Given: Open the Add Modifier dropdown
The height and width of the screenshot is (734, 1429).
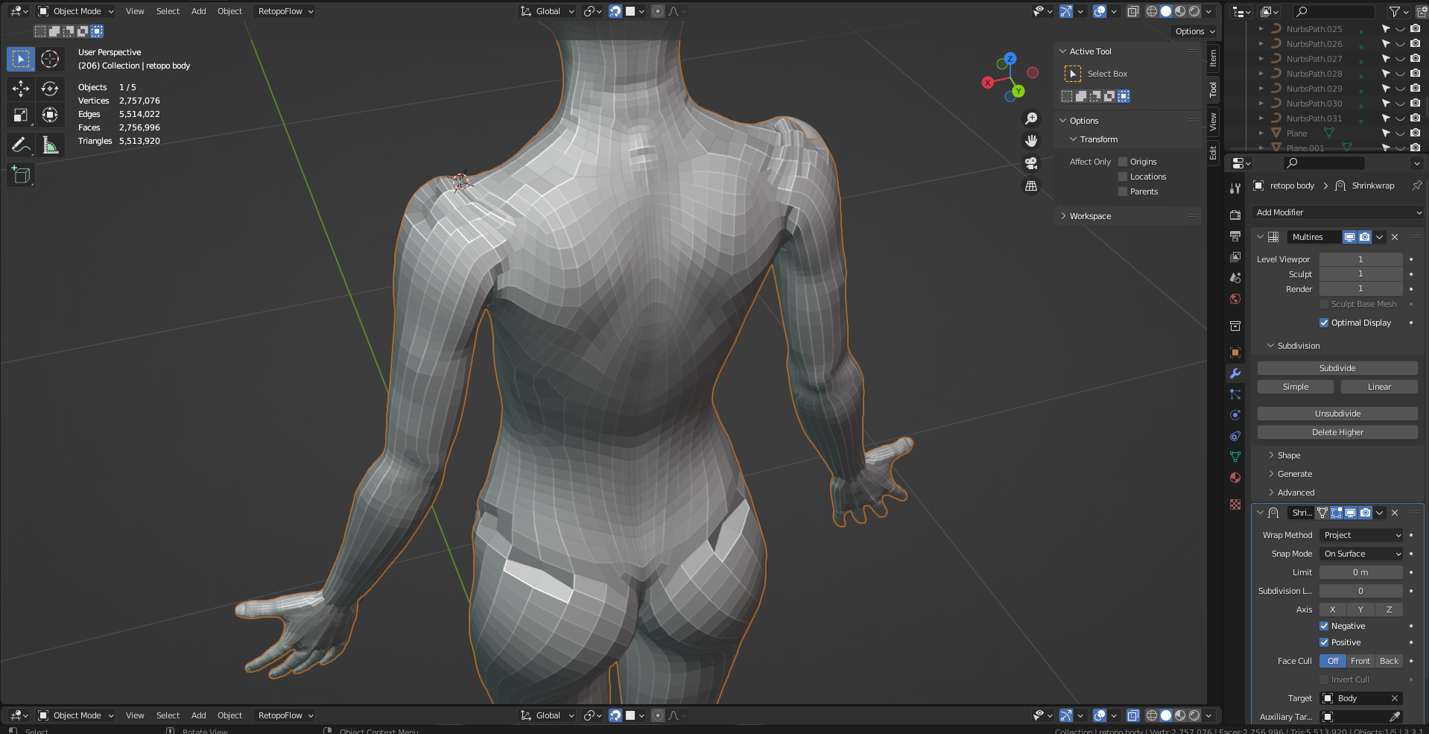Looking at the screenshot, I should coord(1337,212).
